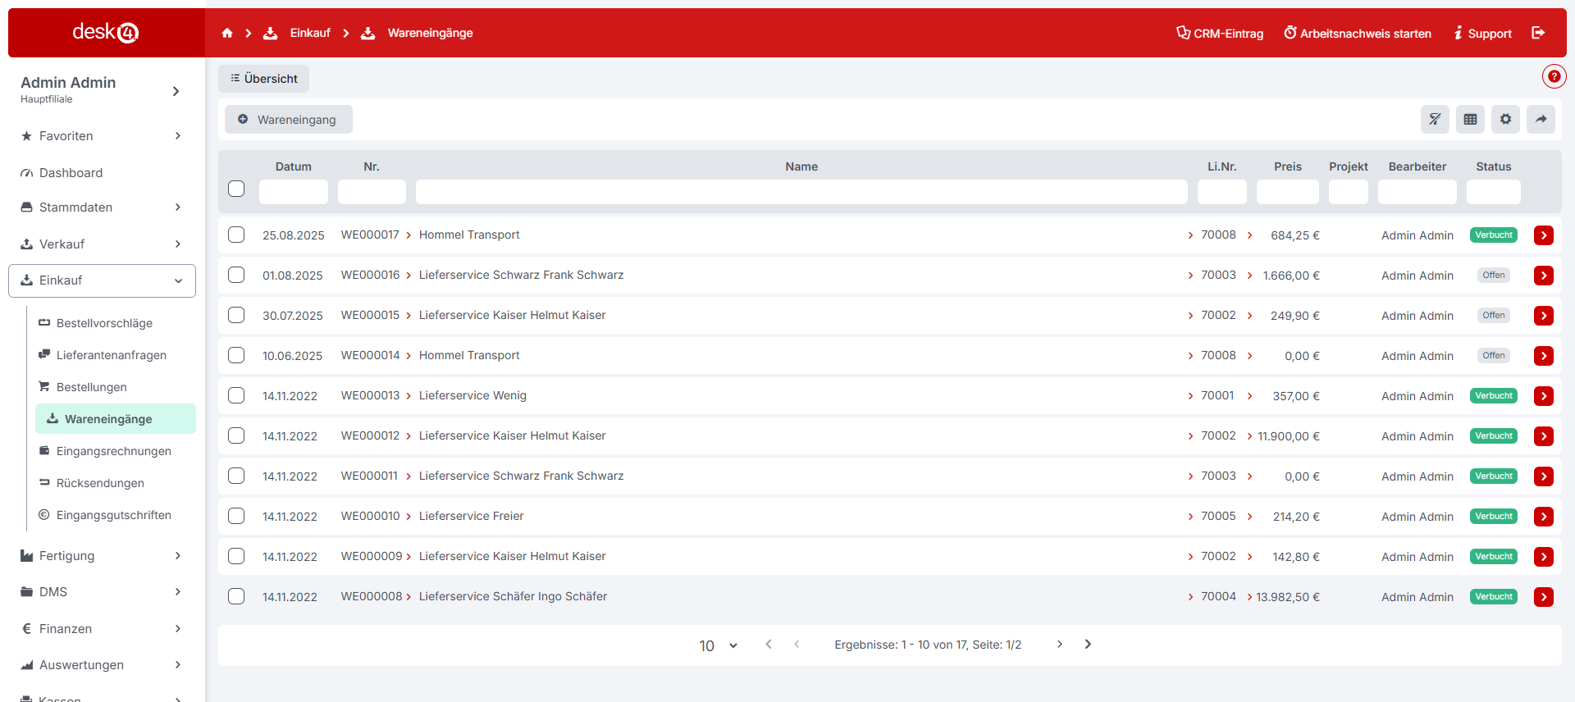Click the home icon in breadcrumb
Screen dimensions: 1575x702
tap(227, 33)
